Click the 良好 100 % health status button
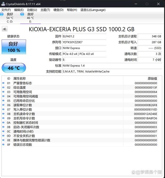Viewport: 165px width, 178px height. click(14, 47)
